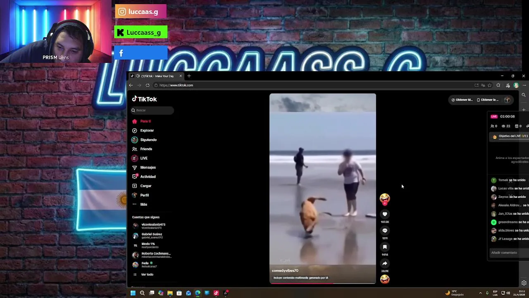
Task: Open the Para ti feed
Action: 141,121
